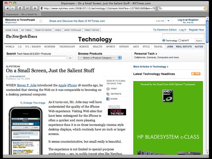Click the Facebook share icon
This screenshot has width=212, height=159.
coord(108,99)
